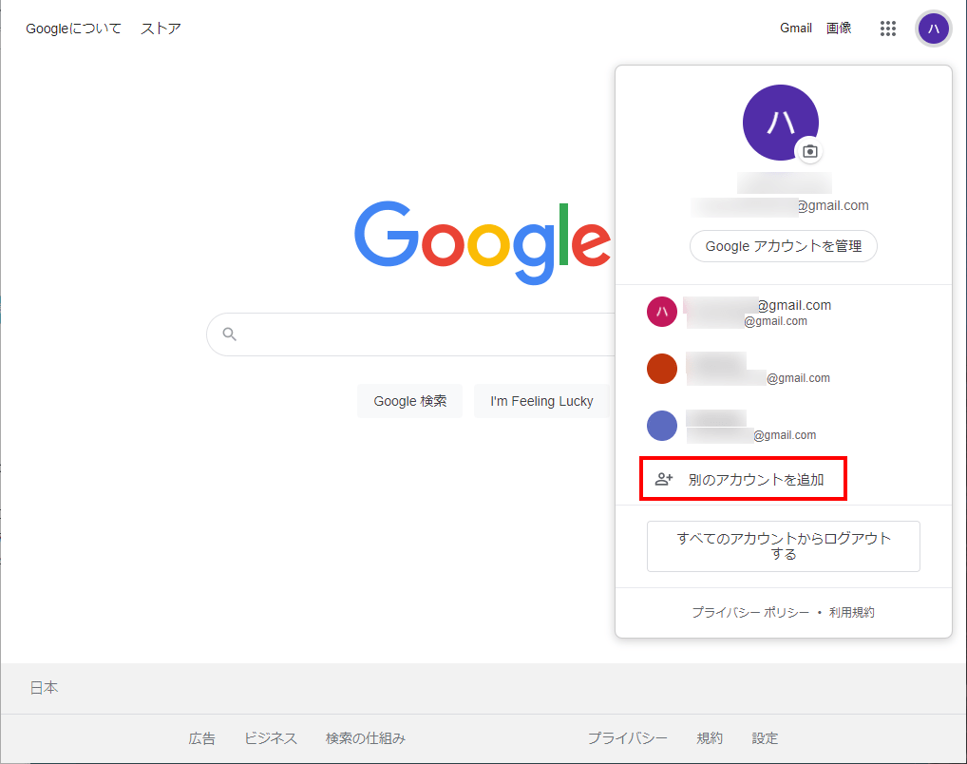Click the magnifier icon in search box

(230, 334)
